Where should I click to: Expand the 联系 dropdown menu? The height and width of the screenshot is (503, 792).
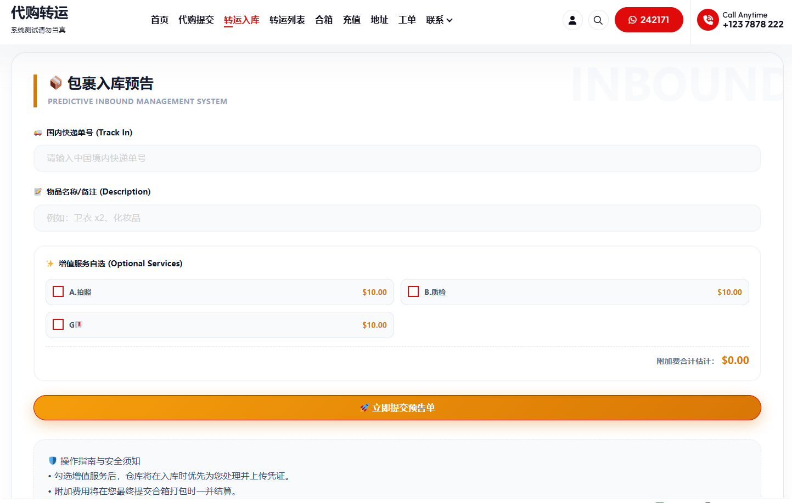point(439,20)
